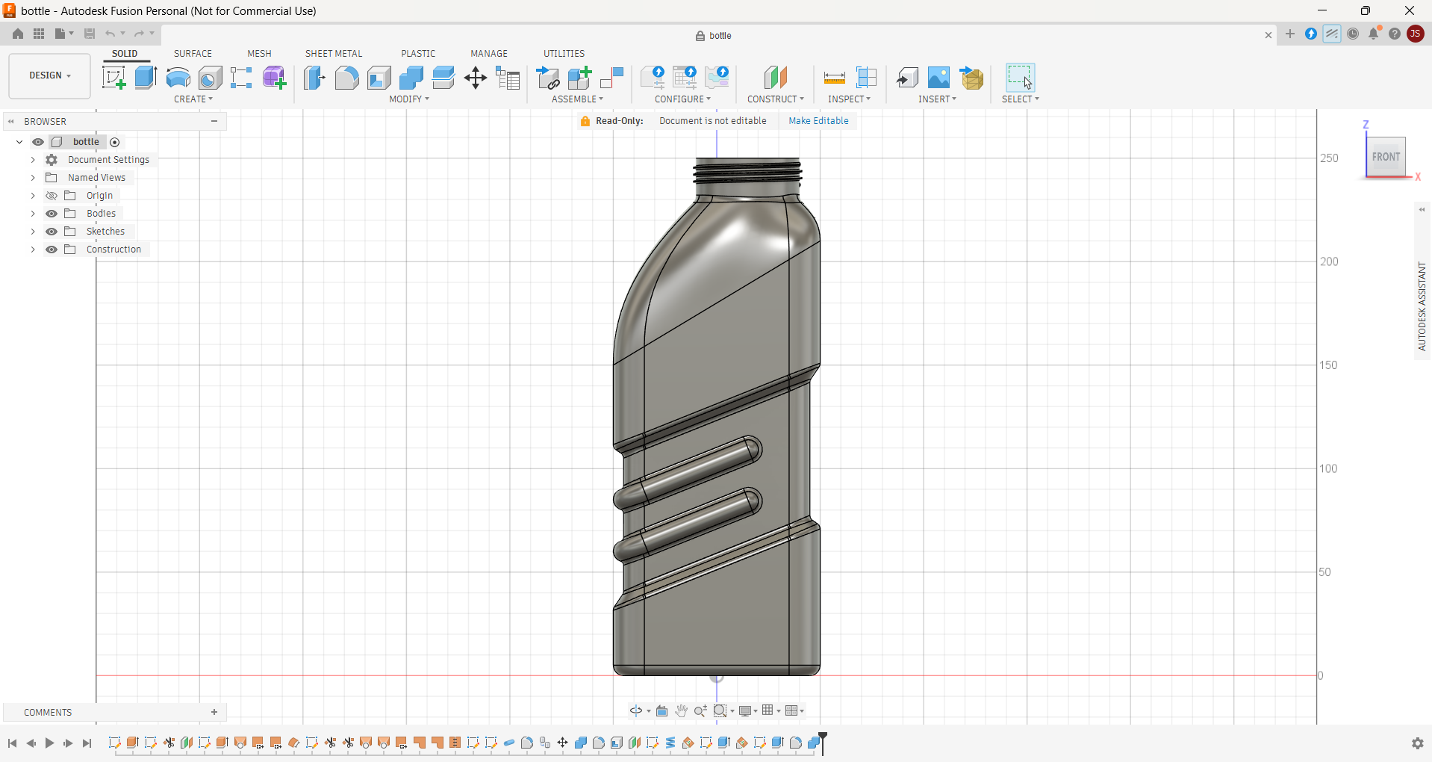Hide the Construction folder
This screenshot has height=762, width=1432.
(52, 250)
